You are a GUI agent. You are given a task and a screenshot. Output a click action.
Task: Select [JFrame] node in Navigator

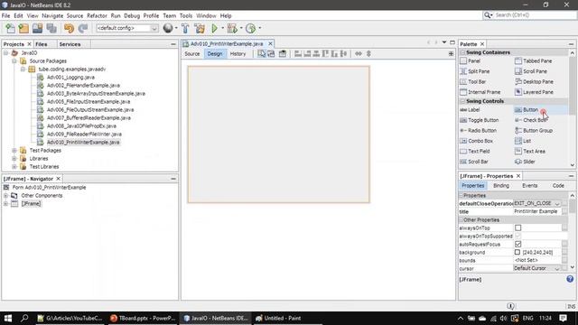[31, 204]
